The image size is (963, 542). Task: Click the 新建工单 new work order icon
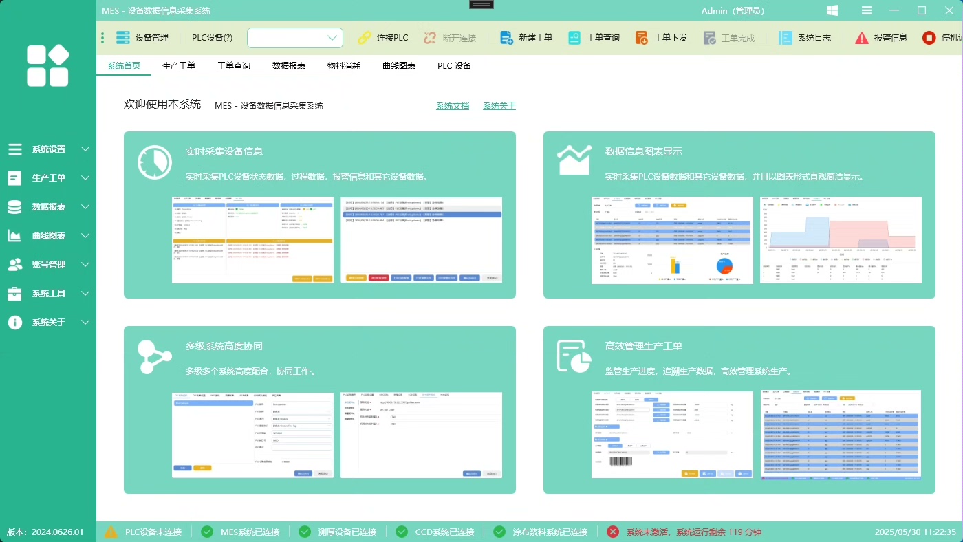pyautogui.click(x=507, y=38)
